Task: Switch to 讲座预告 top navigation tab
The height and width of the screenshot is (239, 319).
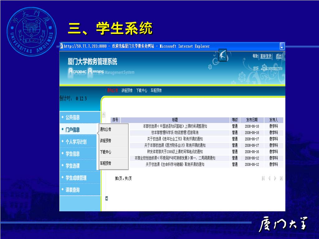Action: coord(127,91)
